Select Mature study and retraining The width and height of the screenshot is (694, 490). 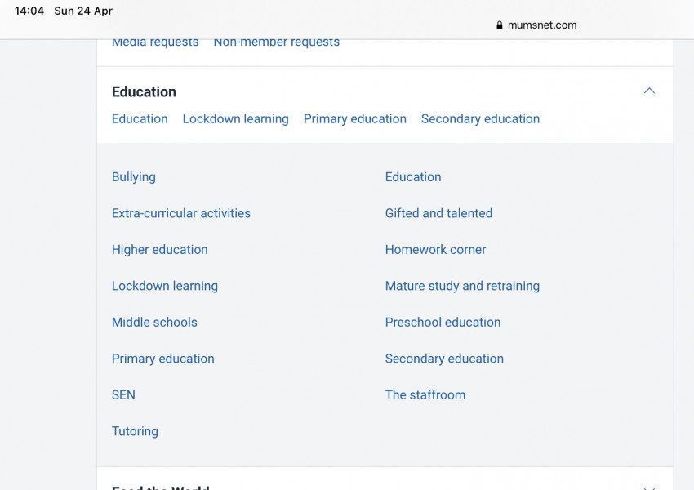coord(462,286)
